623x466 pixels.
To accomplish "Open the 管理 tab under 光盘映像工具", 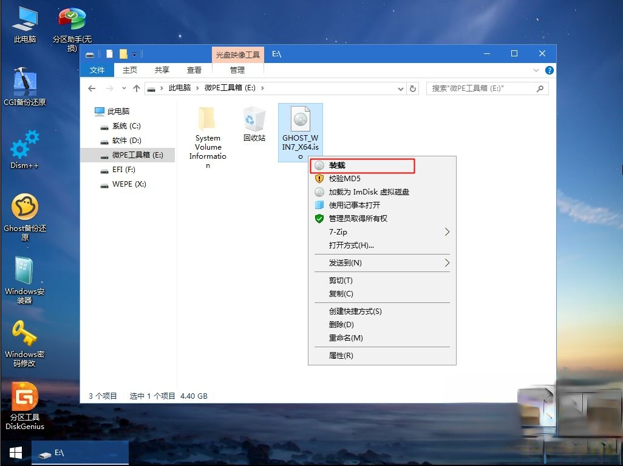I will click(237, 70).
